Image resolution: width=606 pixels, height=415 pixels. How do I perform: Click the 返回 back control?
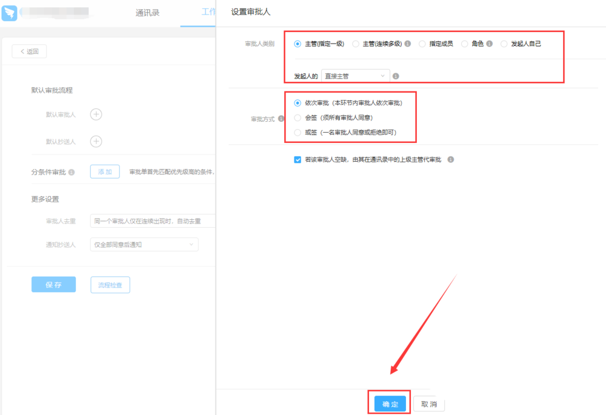coord(29,51)
